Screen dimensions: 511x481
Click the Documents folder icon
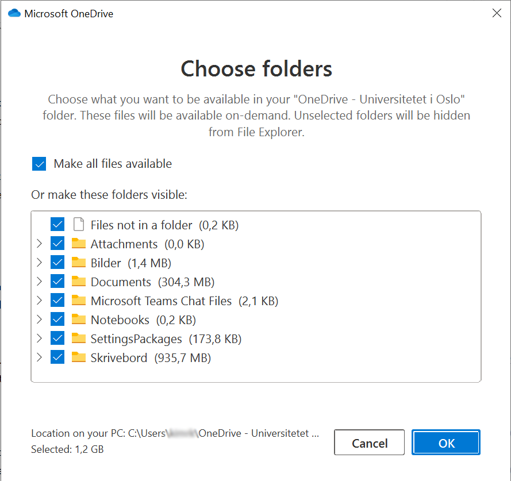coord(79,281)
